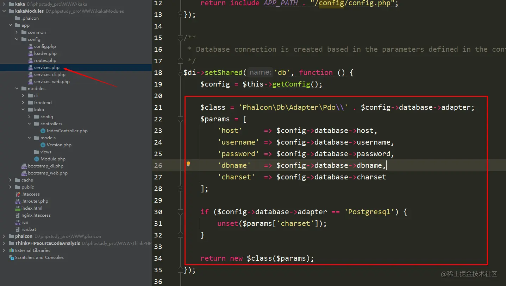This screenshot has height=286, width=506.
Task: Click the getConfig method call
Action: pos(291,84)
